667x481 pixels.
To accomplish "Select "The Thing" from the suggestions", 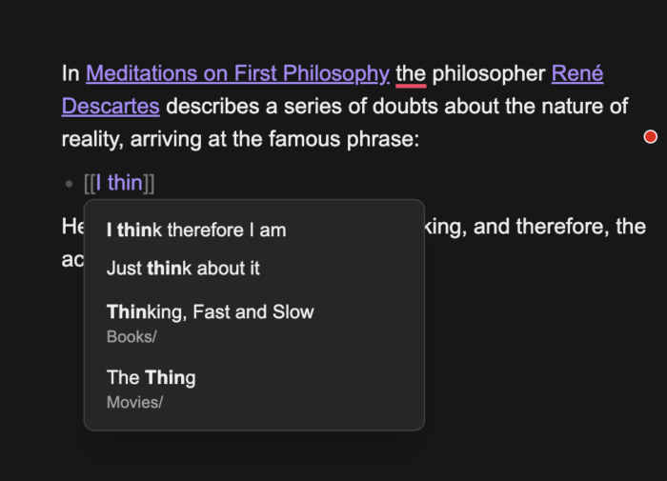I will [151, 377].
